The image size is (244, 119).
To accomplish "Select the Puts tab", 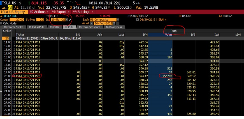I will tap(70, 27).
